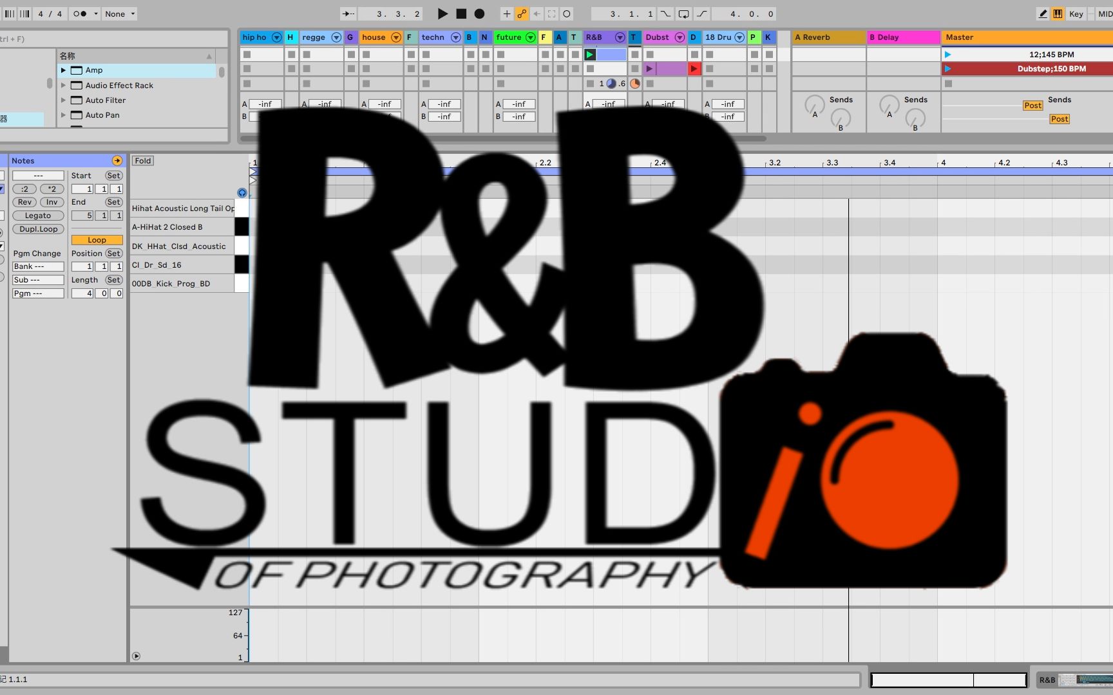Click the Phase Nudge Up icon
The height and width of the screenshot is (695, 1113).
24,14
